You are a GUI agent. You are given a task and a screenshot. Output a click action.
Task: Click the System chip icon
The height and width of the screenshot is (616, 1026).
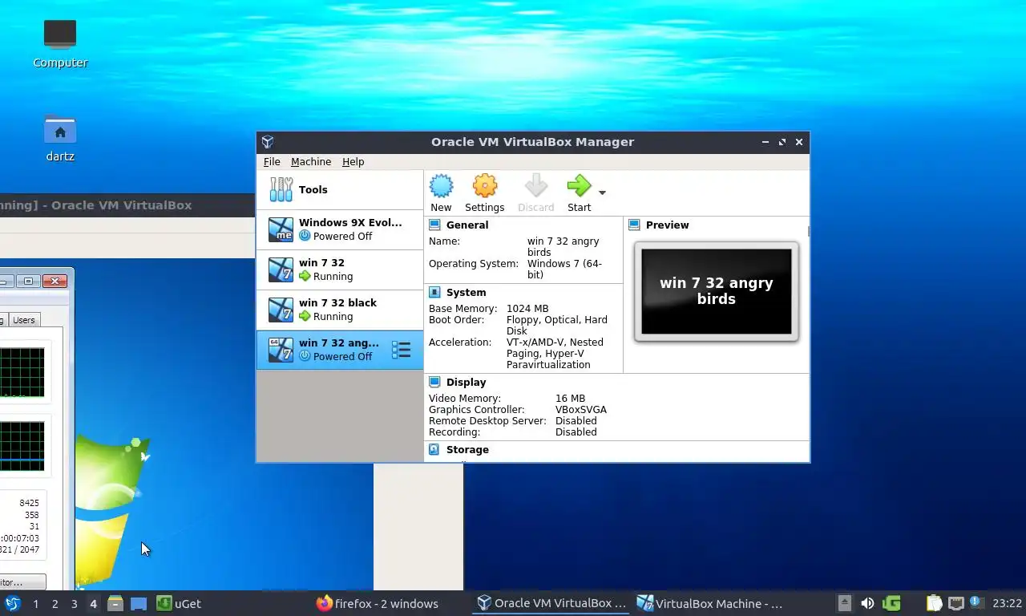point(434,293)
